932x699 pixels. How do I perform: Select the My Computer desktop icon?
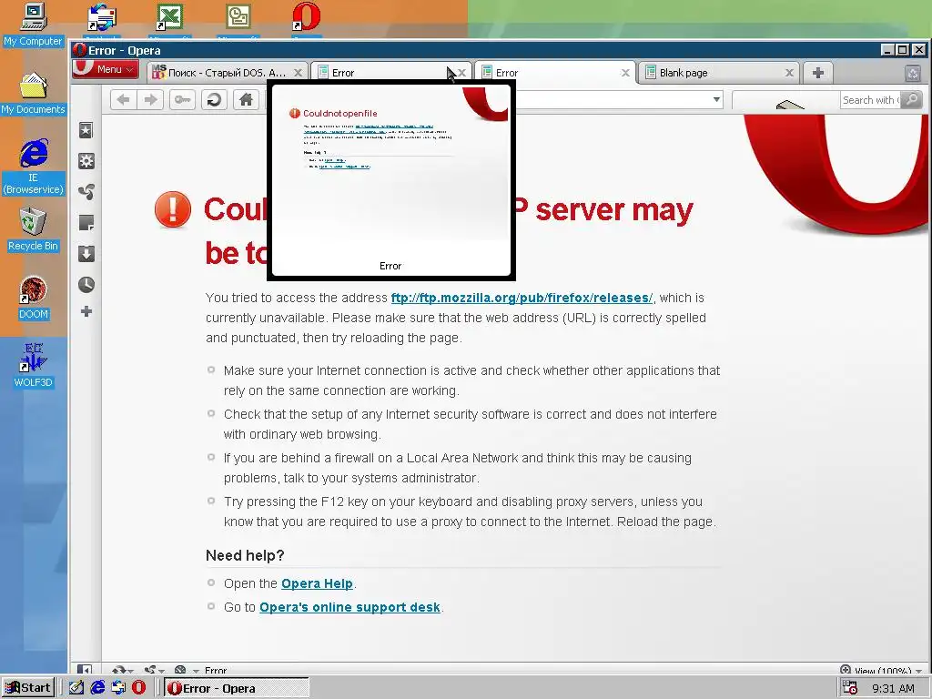tap(34, 25)
